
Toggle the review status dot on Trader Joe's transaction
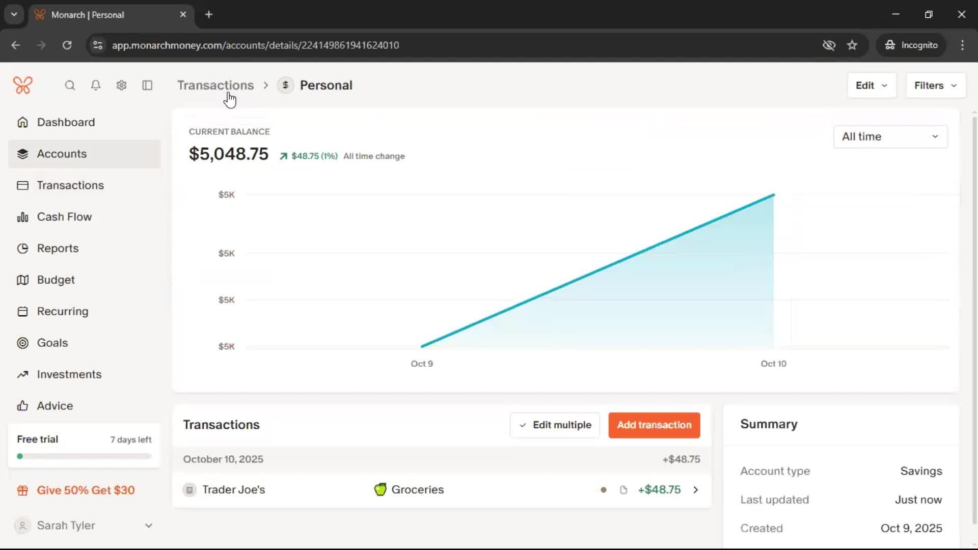(604, 490)
